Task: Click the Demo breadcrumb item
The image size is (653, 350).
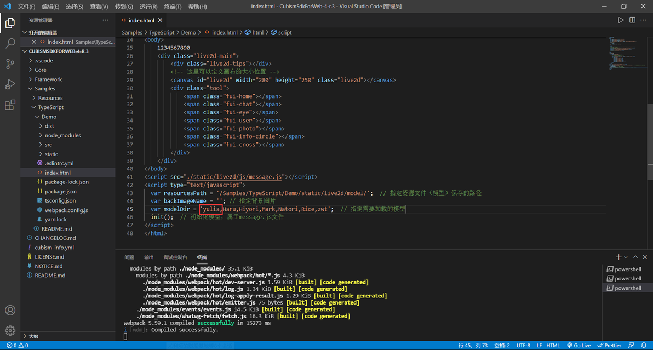Action: (188, 32)
